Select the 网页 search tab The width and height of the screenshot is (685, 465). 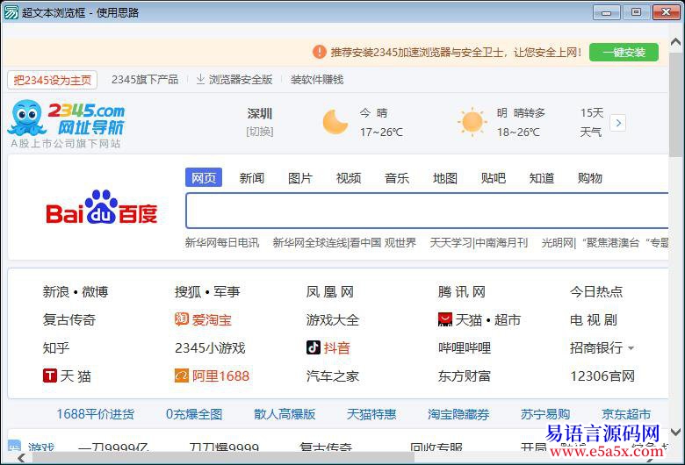pos(204,177)
